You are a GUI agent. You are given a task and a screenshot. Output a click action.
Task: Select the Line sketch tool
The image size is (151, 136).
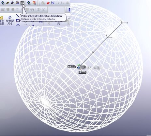click(x=18, y=16)
